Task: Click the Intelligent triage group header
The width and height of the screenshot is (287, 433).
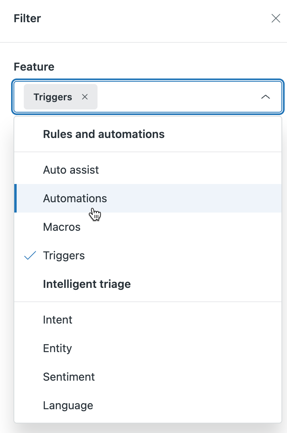Action: [x=87, y=284]
